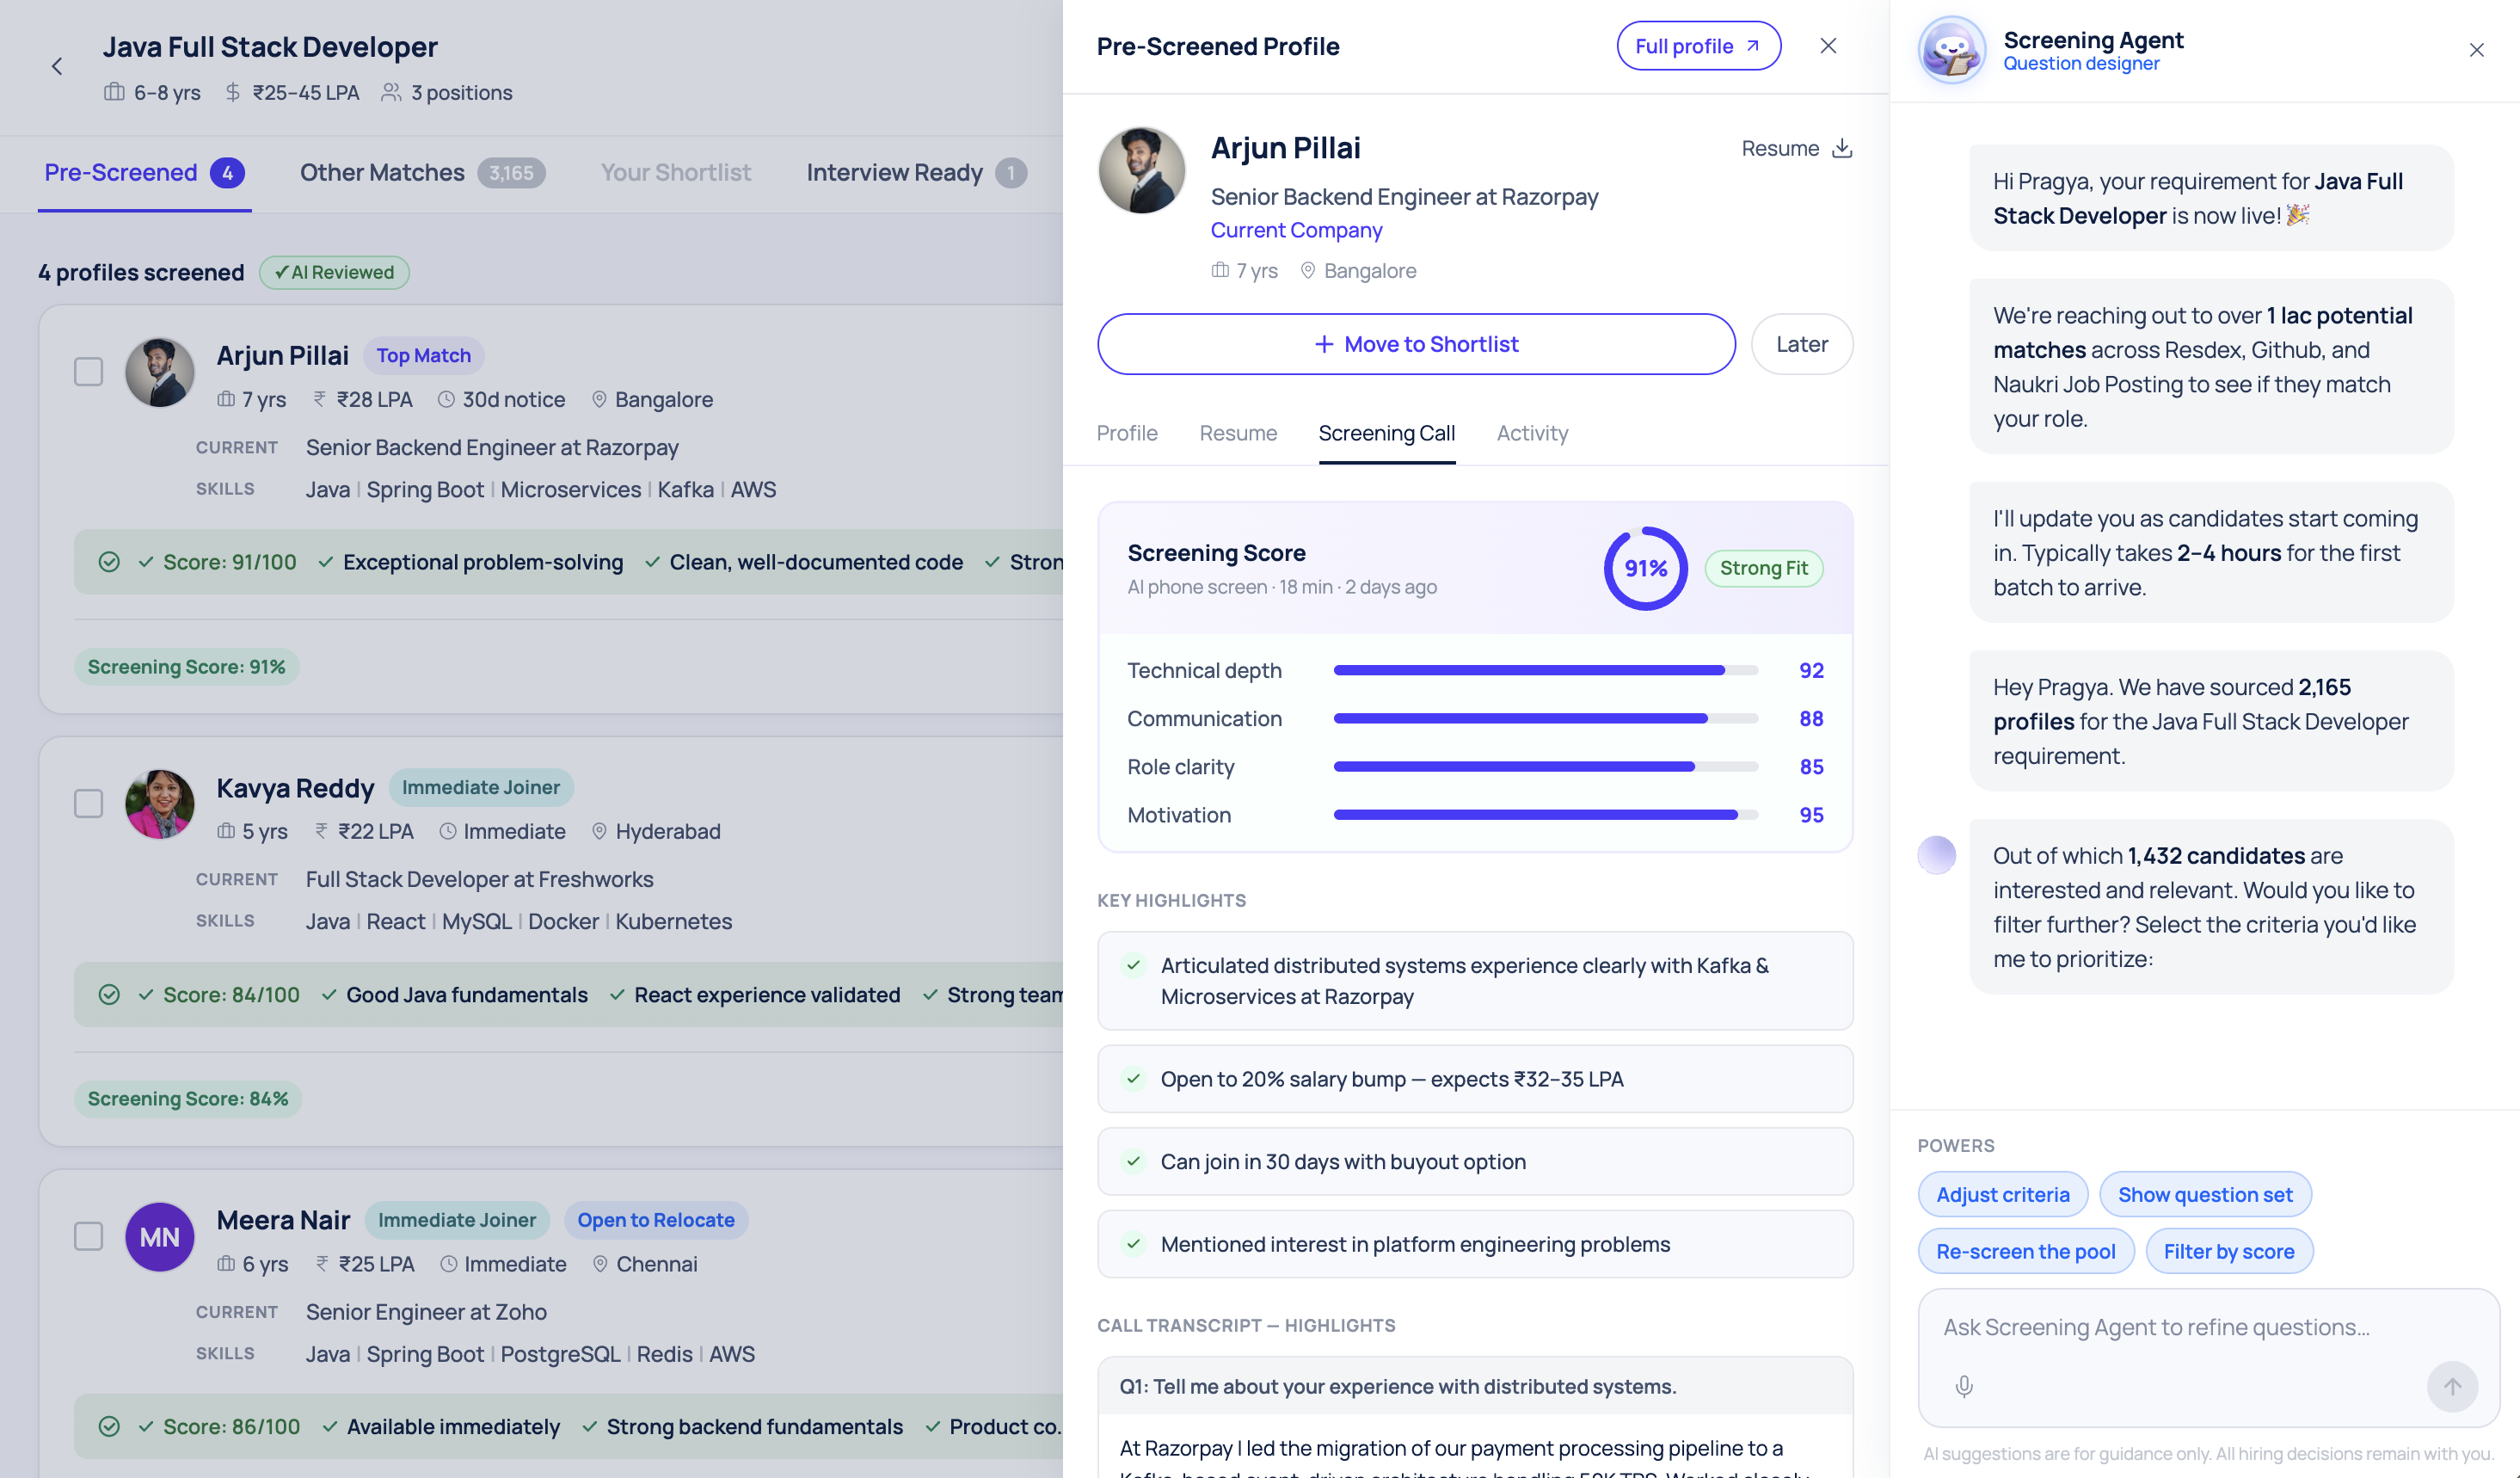This screenshot has width=2520, height=1478.
Task: Click the salary bump highlight item
Action: click(x=1475, y=1079)
